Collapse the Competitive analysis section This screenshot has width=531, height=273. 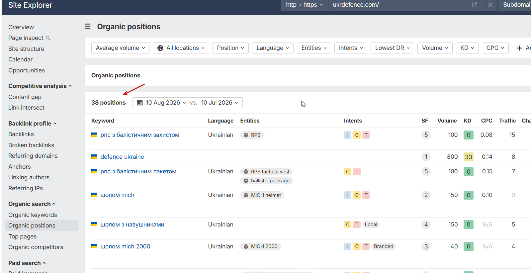[x=40, y=86]
